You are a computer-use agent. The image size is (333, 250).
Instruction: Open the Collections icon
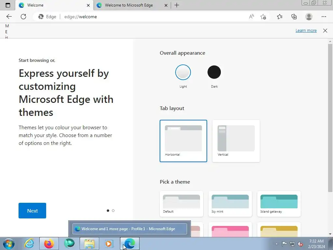294,17
